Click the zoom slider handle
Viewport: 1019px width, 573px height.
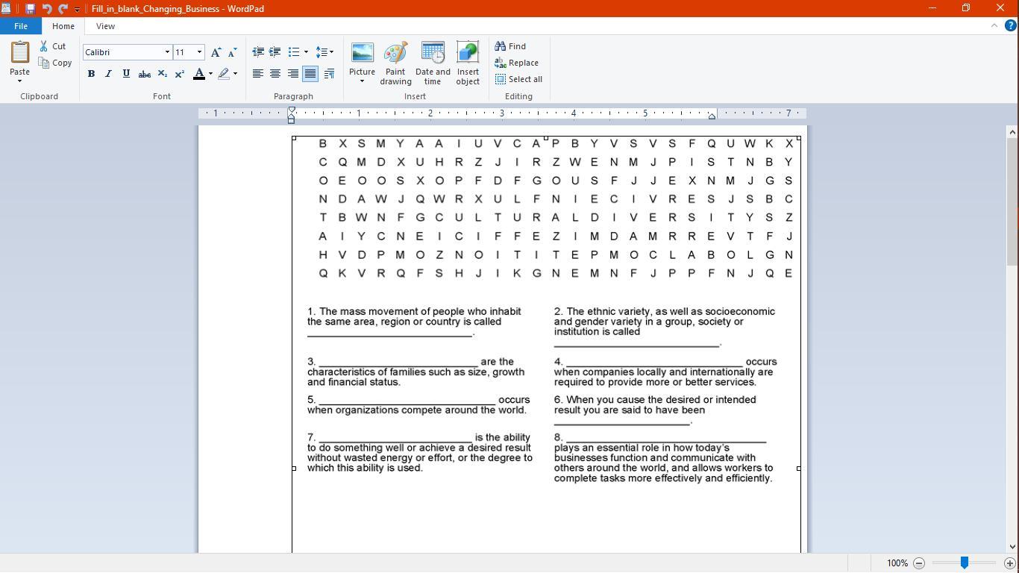click(965, 563)
